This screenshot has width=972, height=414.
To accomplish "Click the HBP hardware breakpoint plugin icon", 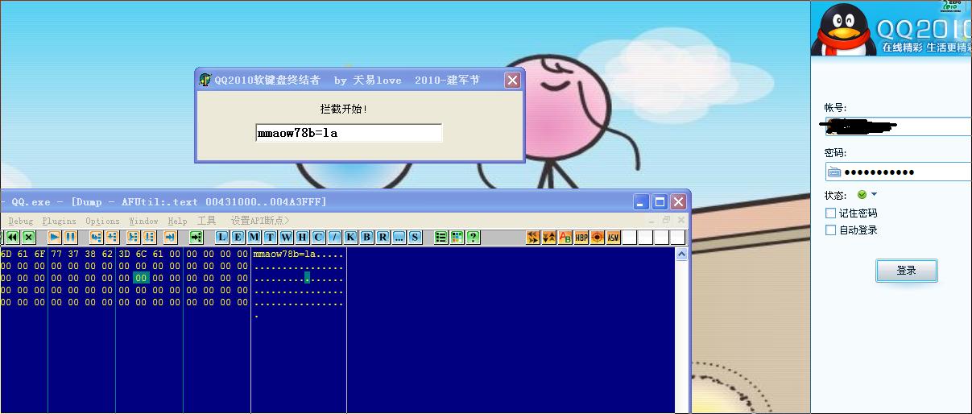I will click(x=581, y=237).
